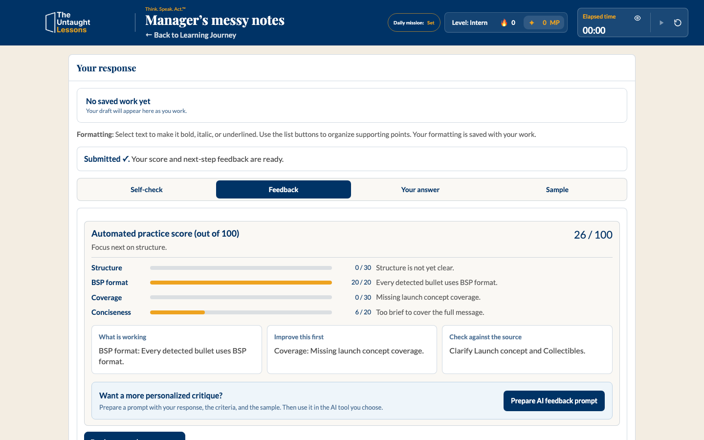Click the What is working card
704x440 pixels.
[x=176, y=350]
